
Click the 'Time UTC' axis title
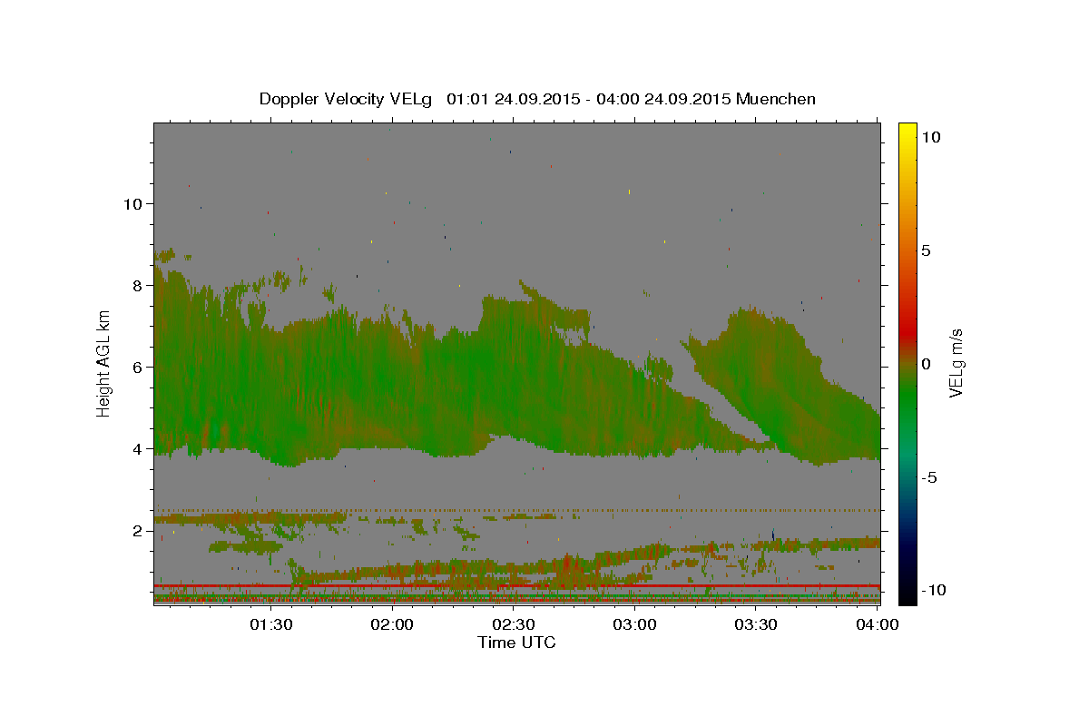[516, 643]
